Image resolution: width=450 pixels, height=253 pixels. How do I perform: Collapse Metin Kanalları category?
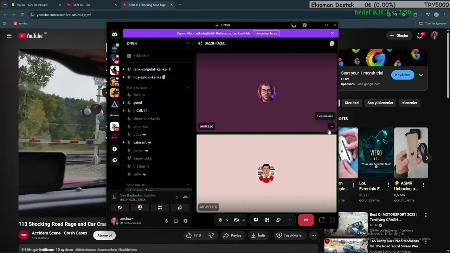coord(139,88)
